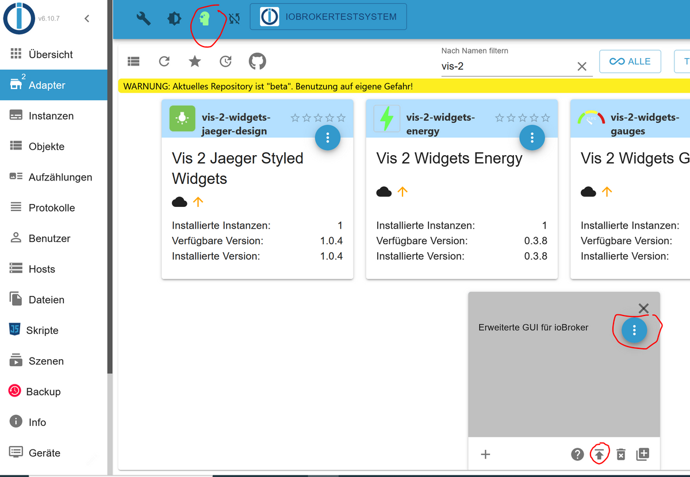Click Vis 2 Widgets Energy title
690x477 pixels.
[x=449, y=158]
